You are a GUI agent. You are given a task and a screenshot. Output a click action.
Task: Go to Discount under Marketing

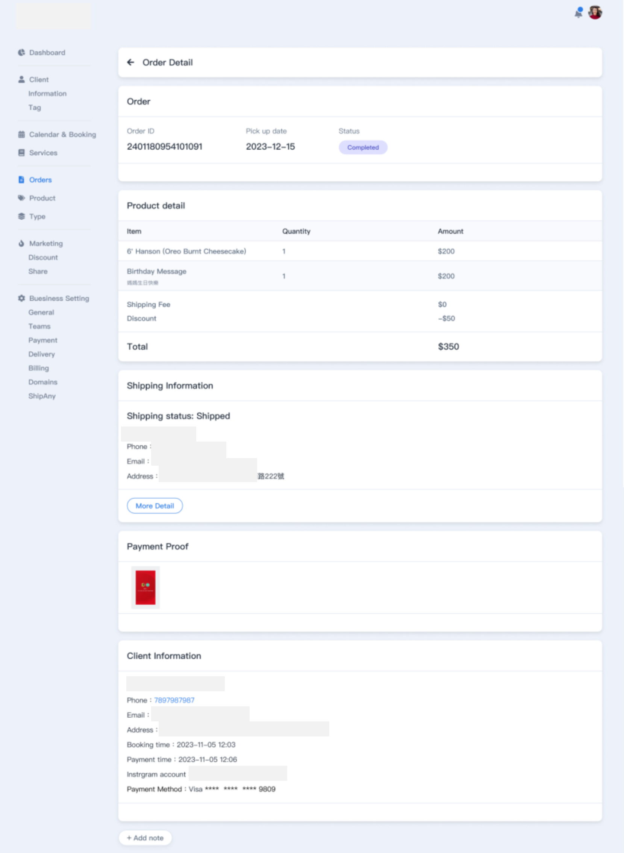tap(43, 257)
